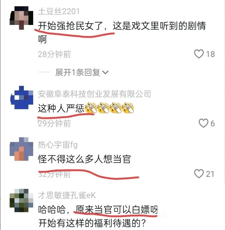Tap the comment 原来当官可以白嫖
This screenshot has height=230, width=225.
pos(116,210)
